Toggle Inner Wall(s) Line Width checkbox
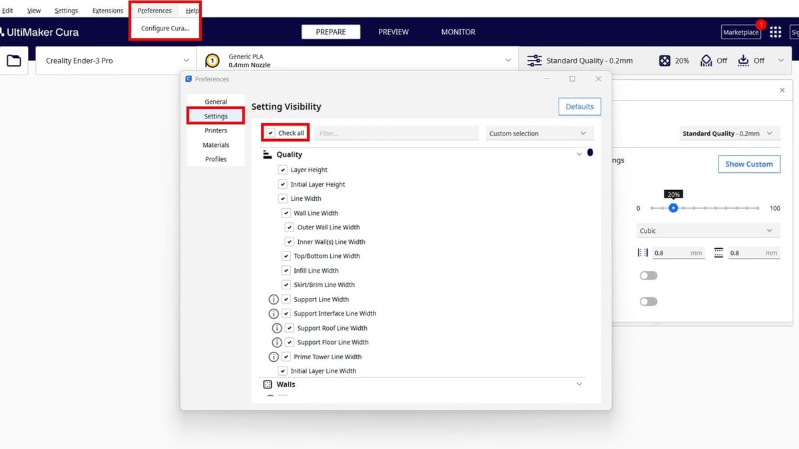 [x=290, y=241]
